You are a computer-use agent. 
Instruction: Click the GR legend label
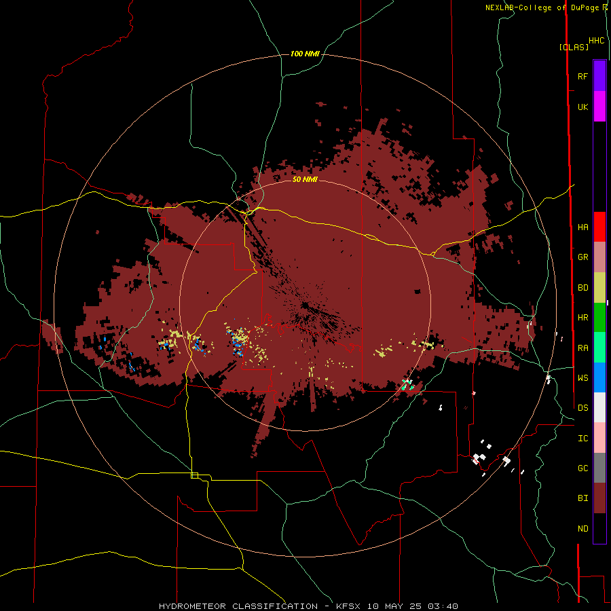point(583,257)
